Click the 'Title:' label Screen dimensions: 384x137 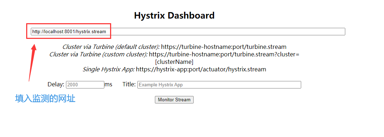(x=129, y=85)
